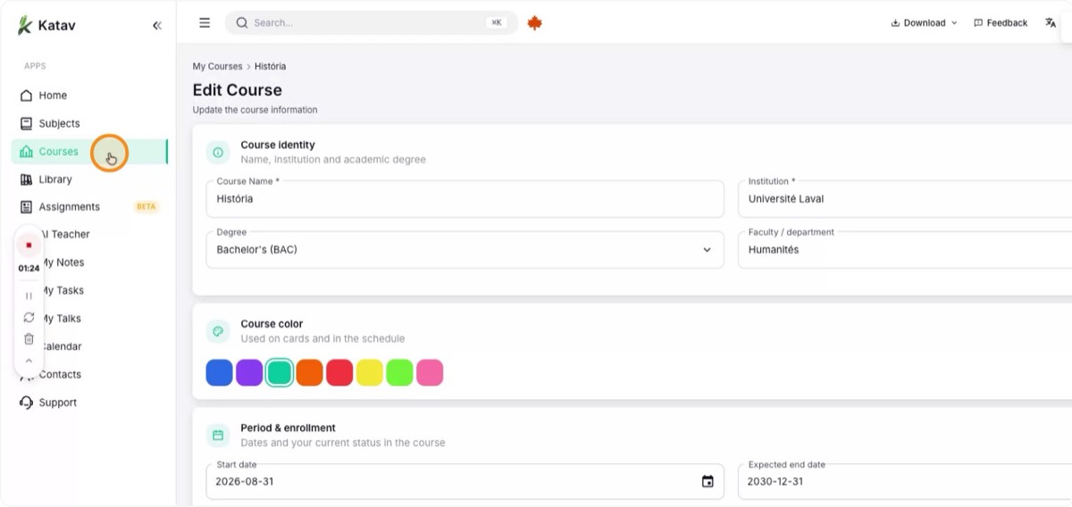Open Support in the sidebar
The image size is (1072, 507).
point(89,403)
